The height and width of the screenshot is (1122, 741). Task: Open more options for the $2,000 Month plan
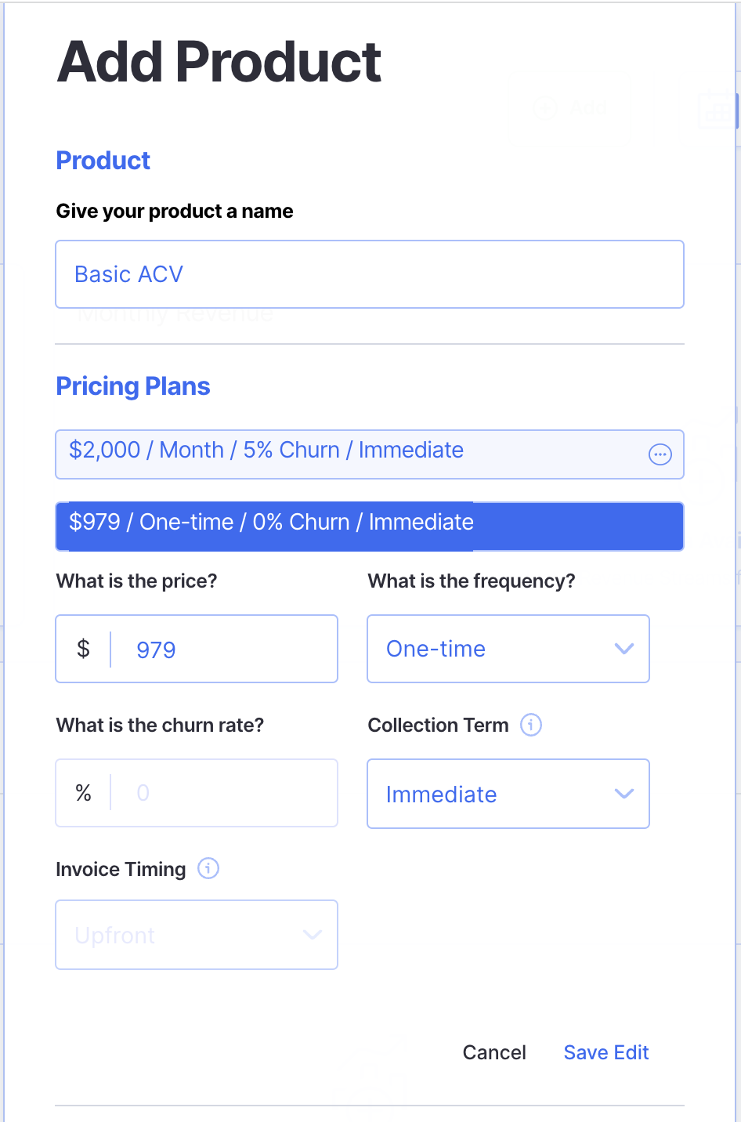tap(660, 454)
